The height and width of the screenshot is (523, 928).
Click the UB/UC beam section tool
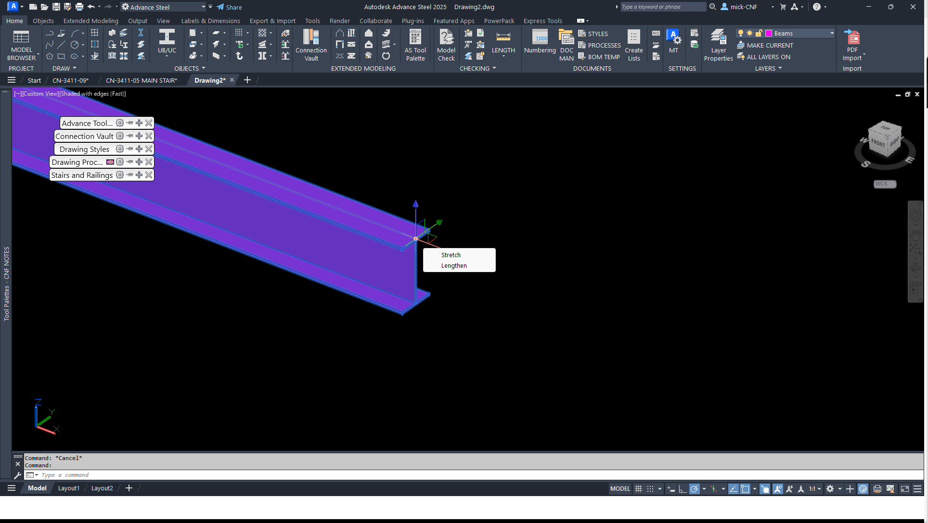point(167,41)
